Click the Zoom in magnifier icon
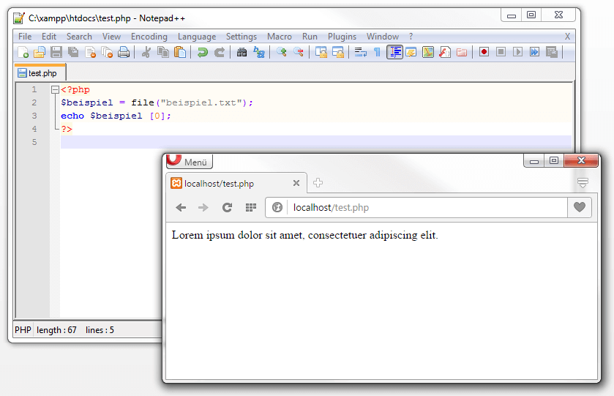This screenshot has width=614, height=396. click(x=281, y=52)
